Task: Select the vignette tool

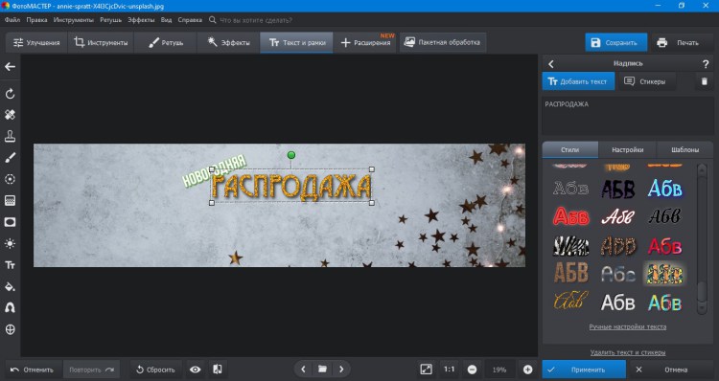Action: point(10,222)
